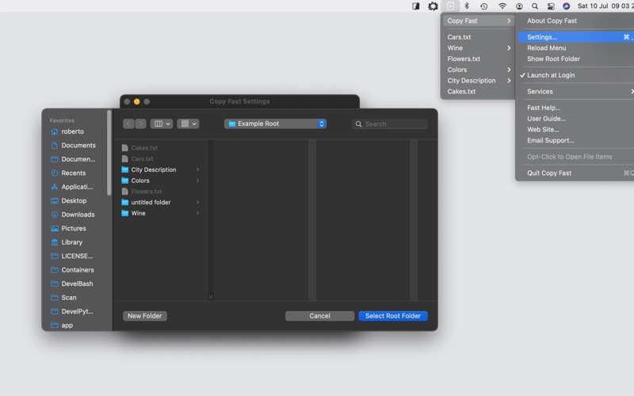
Task: Click the Copy Fast menu bar icon
Action: [x=450, y=6]
